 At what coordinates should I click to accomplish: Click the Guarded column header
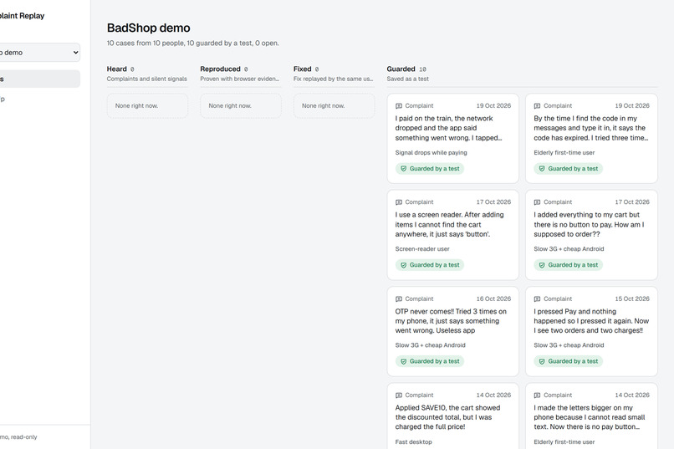pyautogui.click(x=401, y=69)
